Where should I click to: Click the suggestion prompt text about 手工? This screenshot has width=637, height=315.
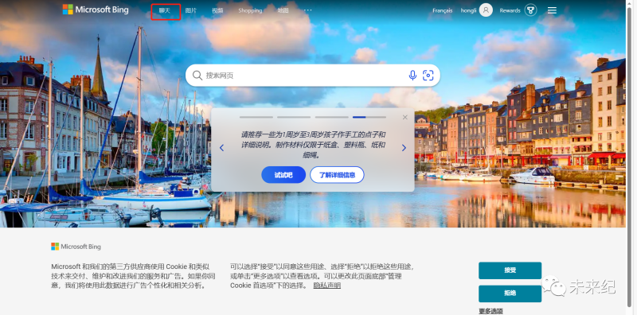(x=313, y=145)
